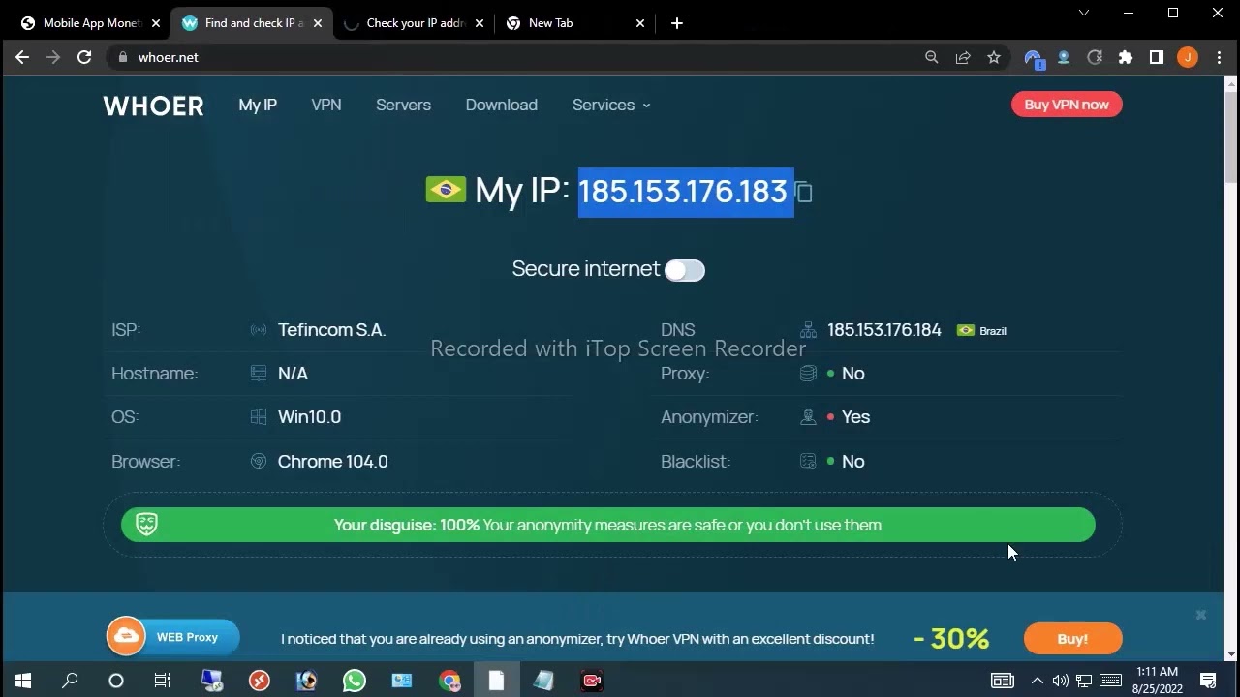Click the Anonymizer Yes value
The width and height of the screenshot is (1240, 697).
coord(856,417)
